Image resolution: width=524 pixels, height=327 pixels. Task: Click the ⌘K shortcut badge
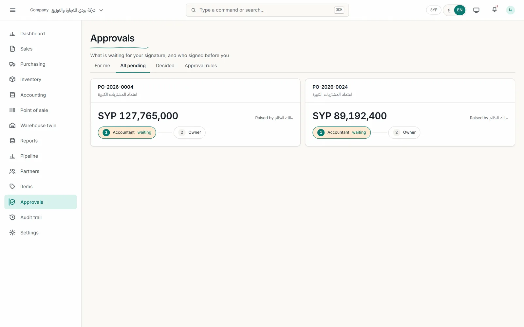339,10
